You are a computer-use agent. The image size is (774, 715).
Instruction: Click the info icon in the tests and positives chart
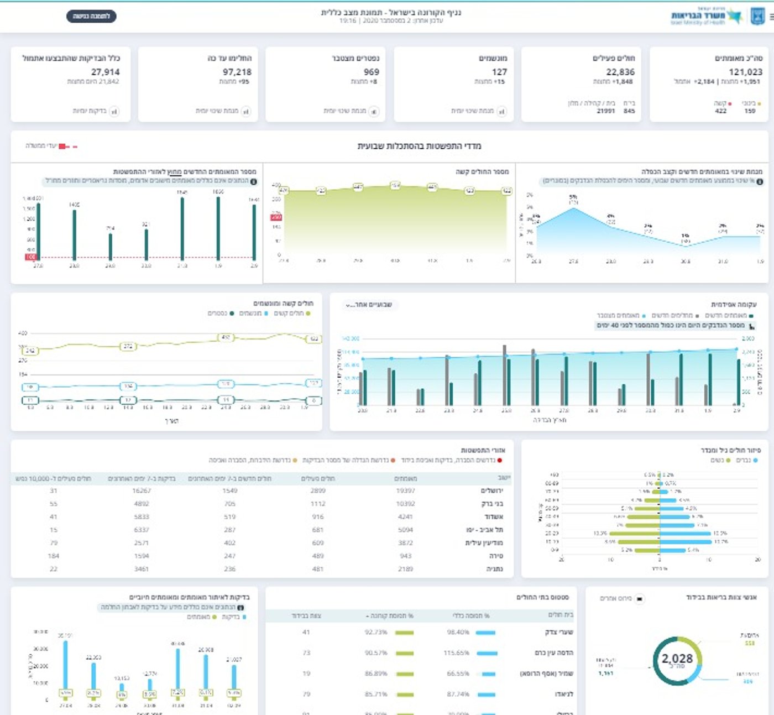[x=240, y=607]
